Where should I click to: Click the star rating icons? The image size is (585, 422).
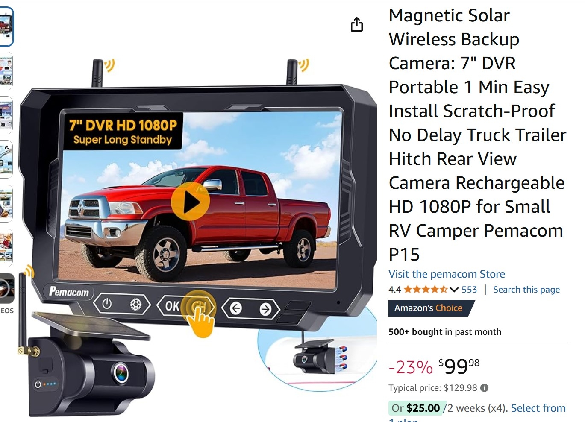426,290
